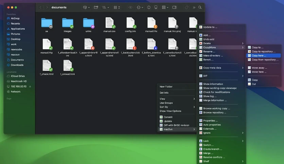Choose Create branch ... item
Screen dimensions: 284x164
221,149
